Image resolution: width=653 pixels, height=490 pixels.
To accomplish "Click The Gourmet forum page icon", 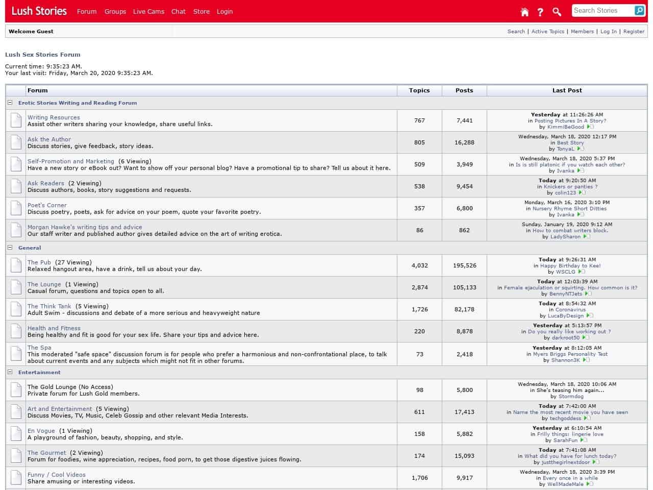I will 16,456.
